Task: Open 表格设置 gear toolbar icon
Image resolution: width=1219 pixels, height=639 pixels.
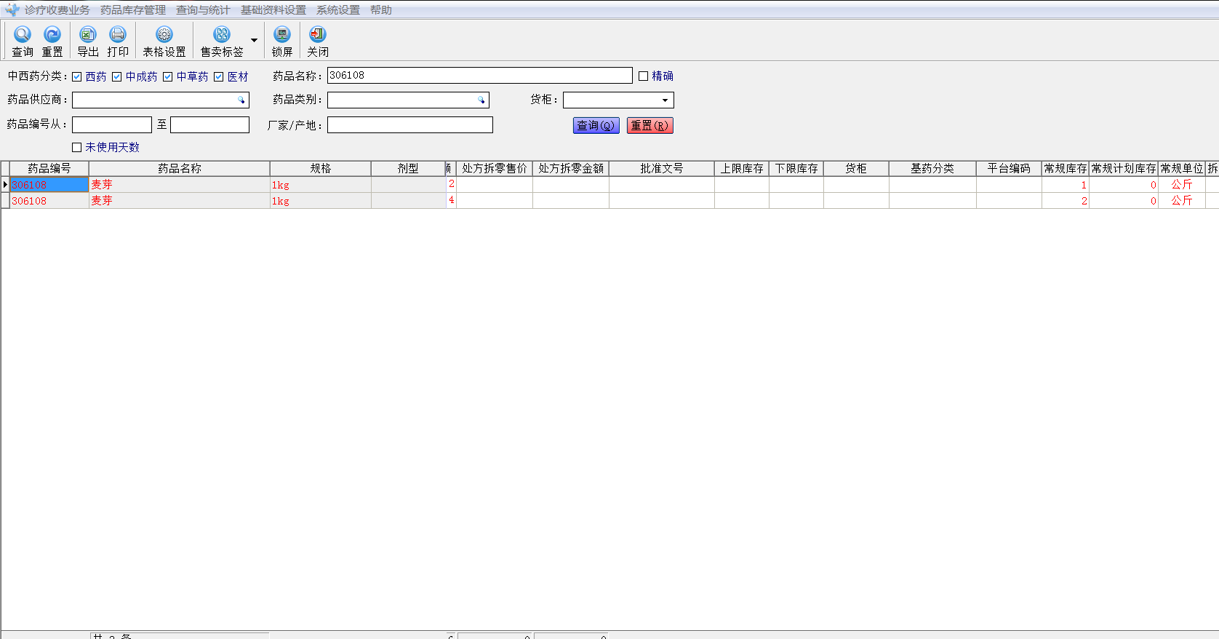Action: click(x=164, y=34)
